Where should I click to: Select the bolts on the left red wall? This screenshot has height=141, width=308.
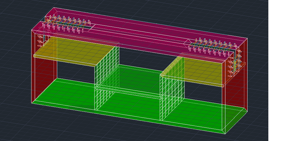pos(40,41)
